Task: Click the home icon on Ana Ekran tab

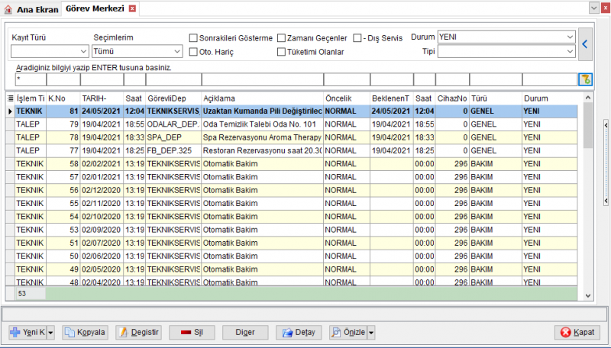Action: point(8,9)
